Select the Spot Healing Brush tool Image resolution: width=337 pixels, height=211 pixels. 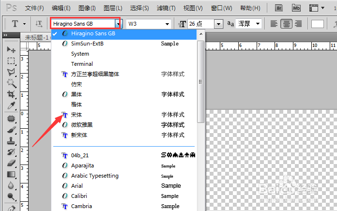pyautogui.click(x=11, y=119)
